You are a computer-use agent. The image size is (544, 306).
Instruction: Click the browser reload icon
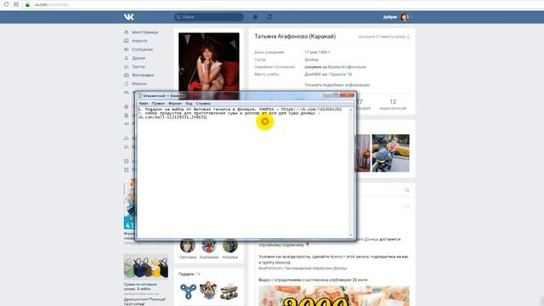click(6, 4)
